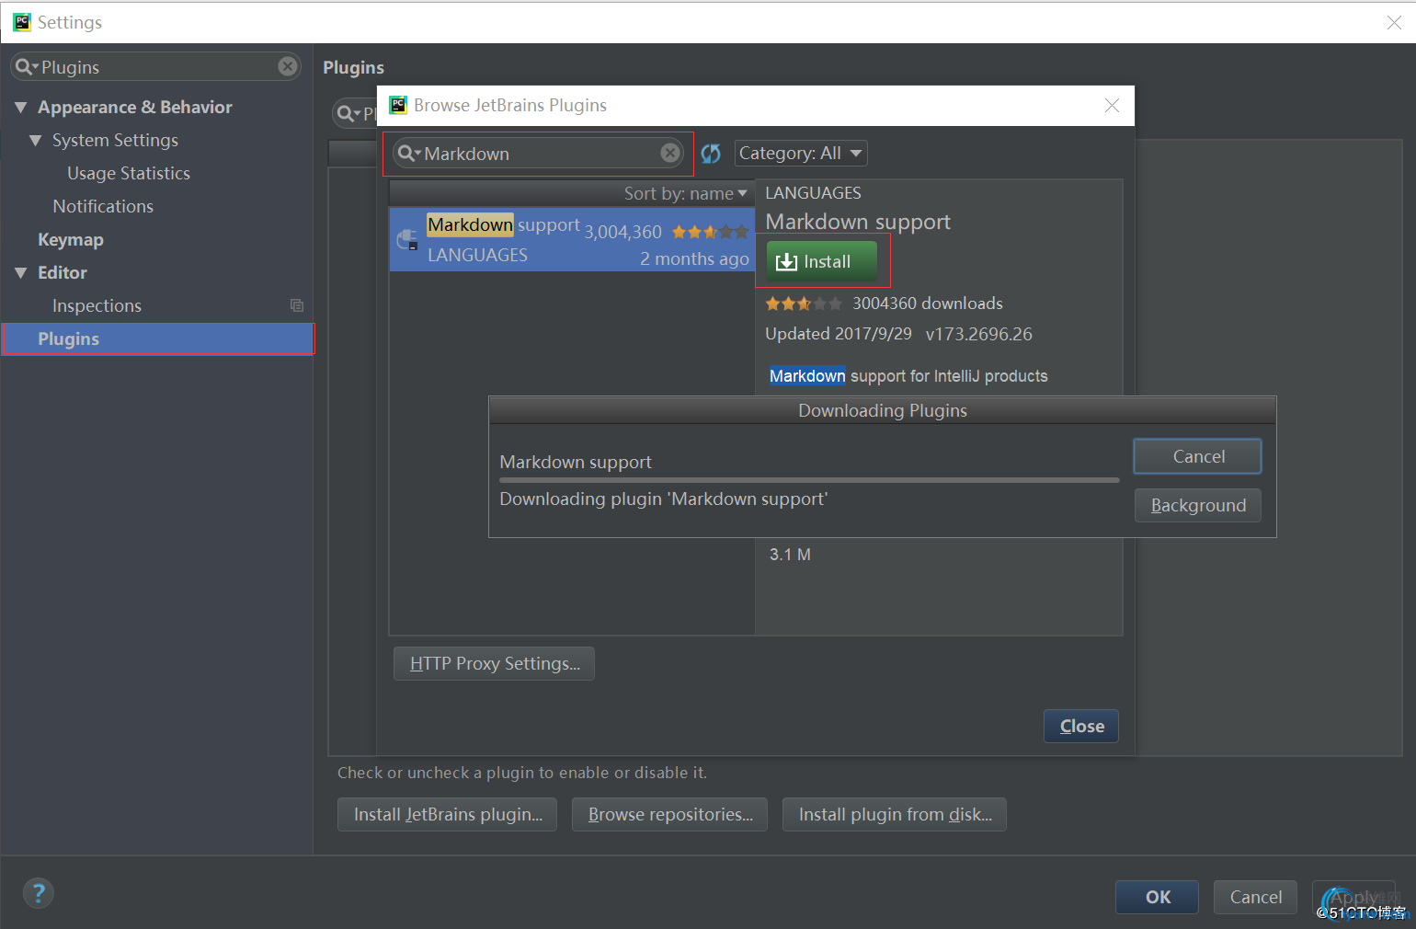Open Keymap settings page

pos(71,239)
